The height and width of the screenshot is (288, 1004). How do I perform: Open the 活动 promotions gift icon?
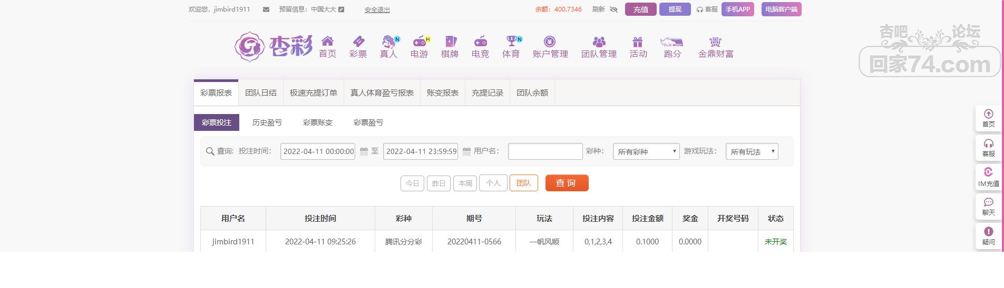coord(638,42)
